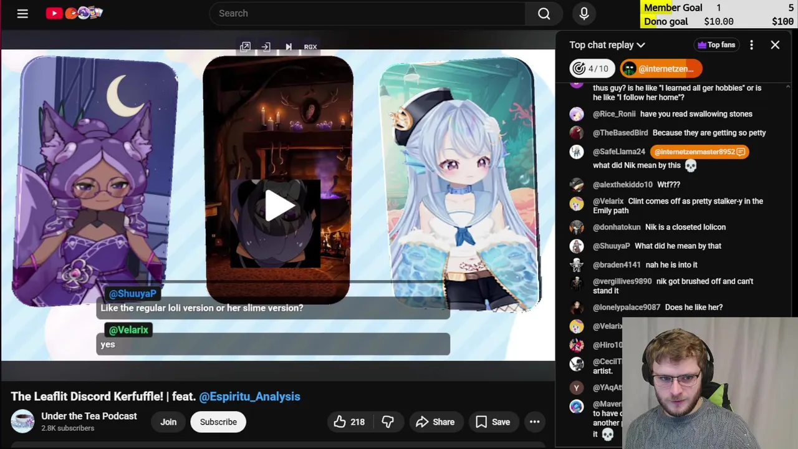Open the more actions ellipsis under the video
Screen dimensions: 798x449
click(534, 422)
